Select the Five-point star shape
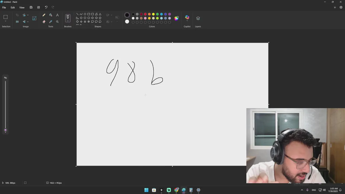Viewport: 345px width, 194px height. [x=85, y=22]
